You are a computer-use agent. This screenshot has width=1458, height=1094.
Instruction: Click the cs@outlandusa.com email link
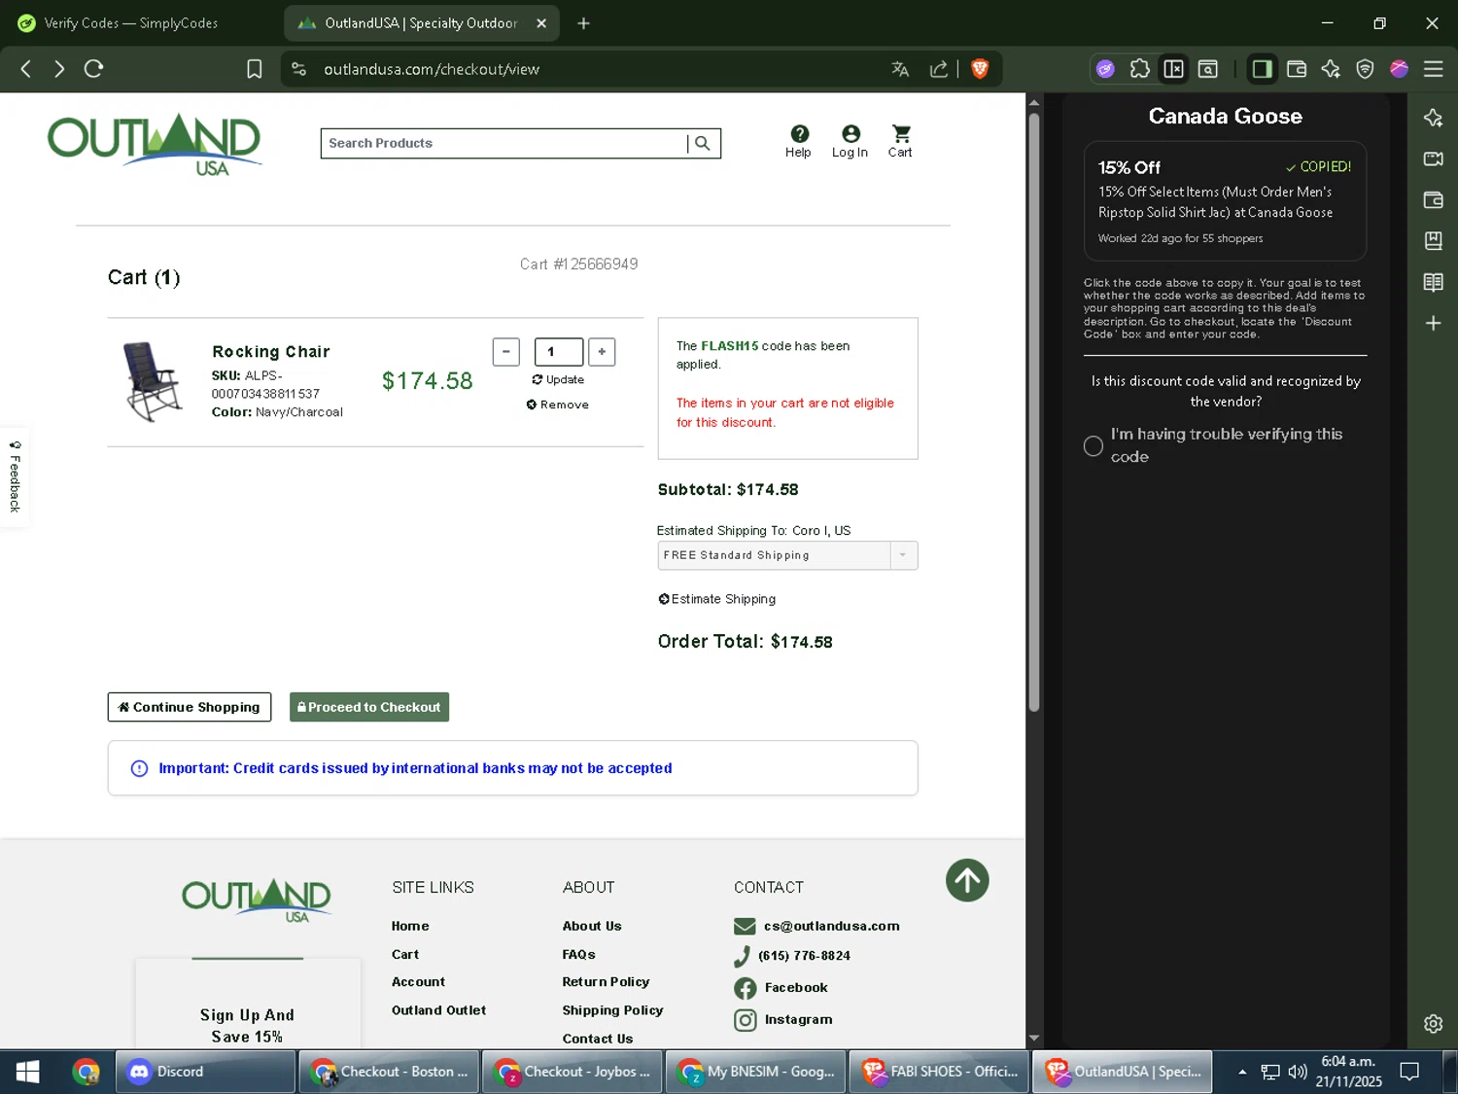tap(831, 926)
